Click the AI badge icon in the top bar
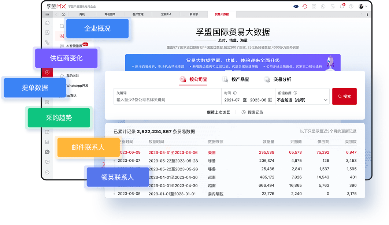This screenshot has height=225, width=389. [x=297, y=6]
